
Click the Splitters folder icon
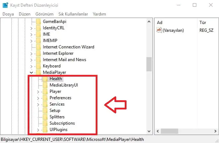[x=45, y=117]
